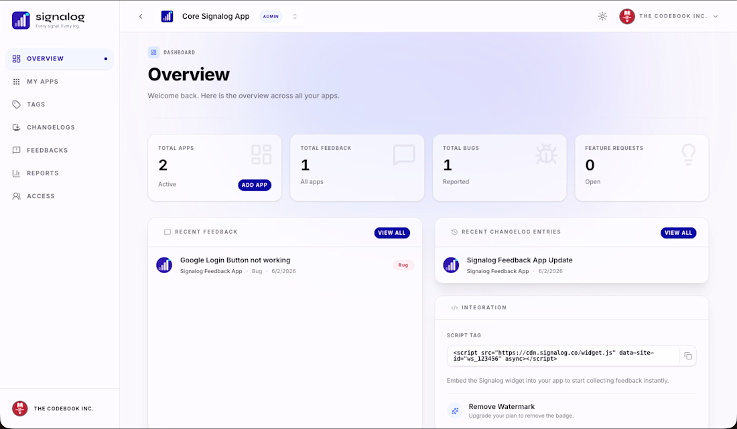Click the Reports bar-chart icon

point(17,173)
